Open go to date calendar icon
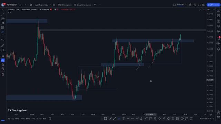 point(50,118)
